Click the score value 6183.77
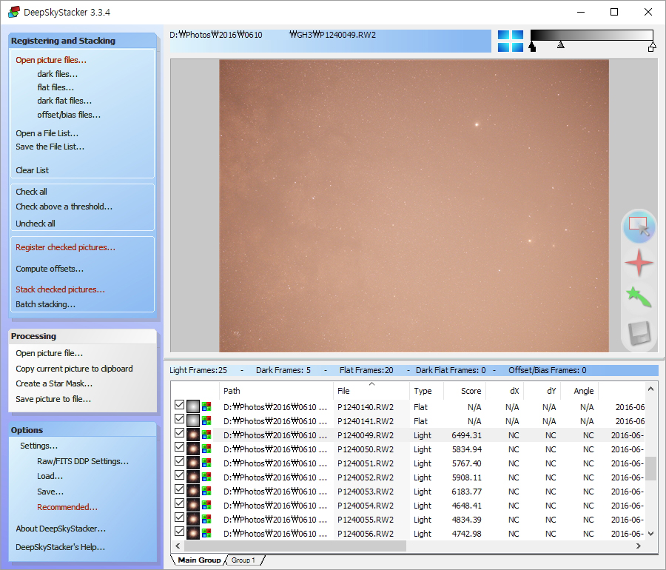The width and height of the screenshot is (666, 570). (x=466, y=492)
